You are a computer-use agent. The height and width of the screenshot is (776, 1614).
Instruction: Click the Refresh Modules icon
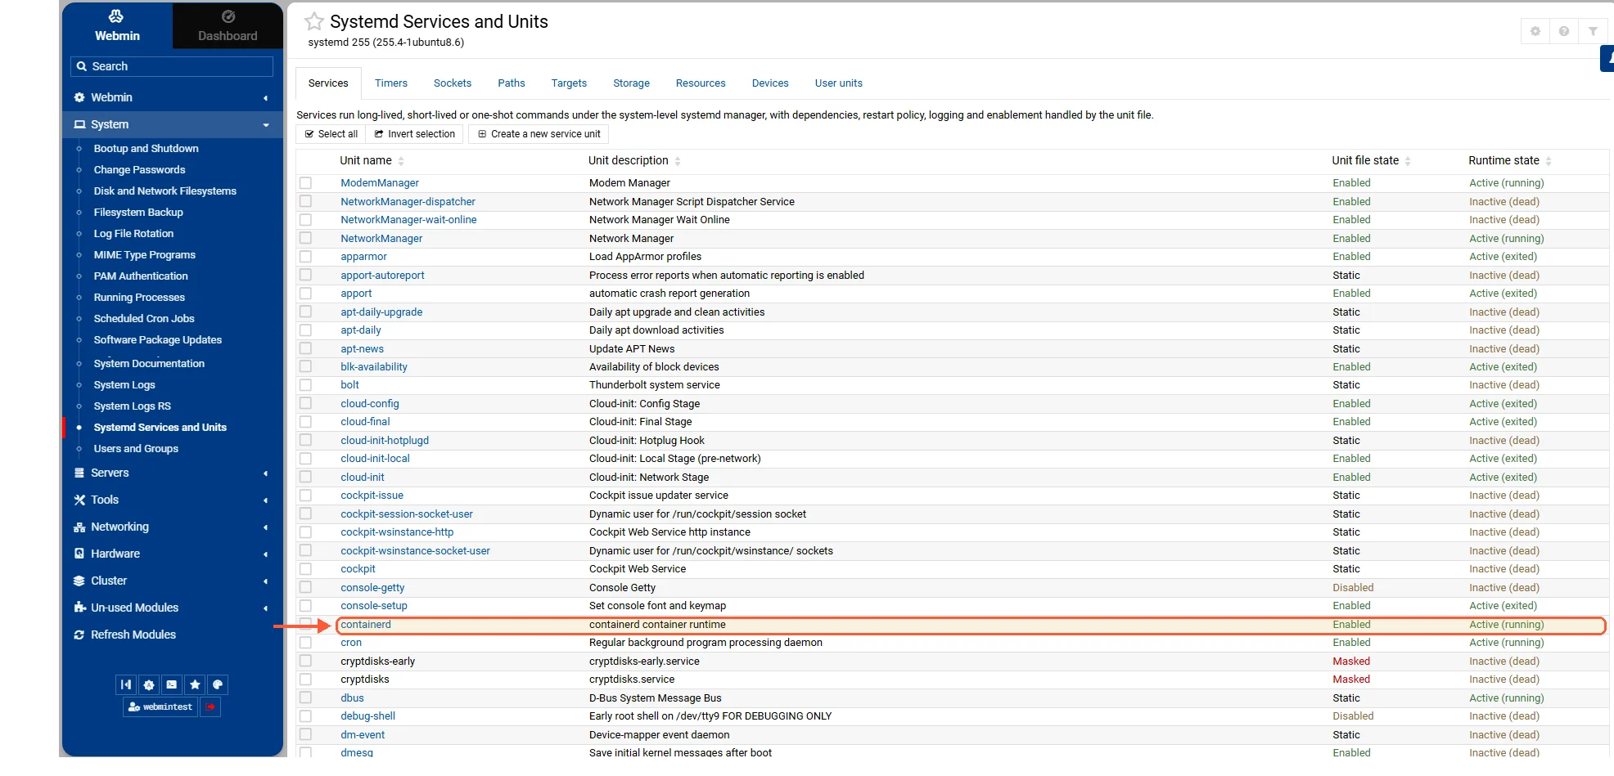pyautogui.click(x=79, y=635)
